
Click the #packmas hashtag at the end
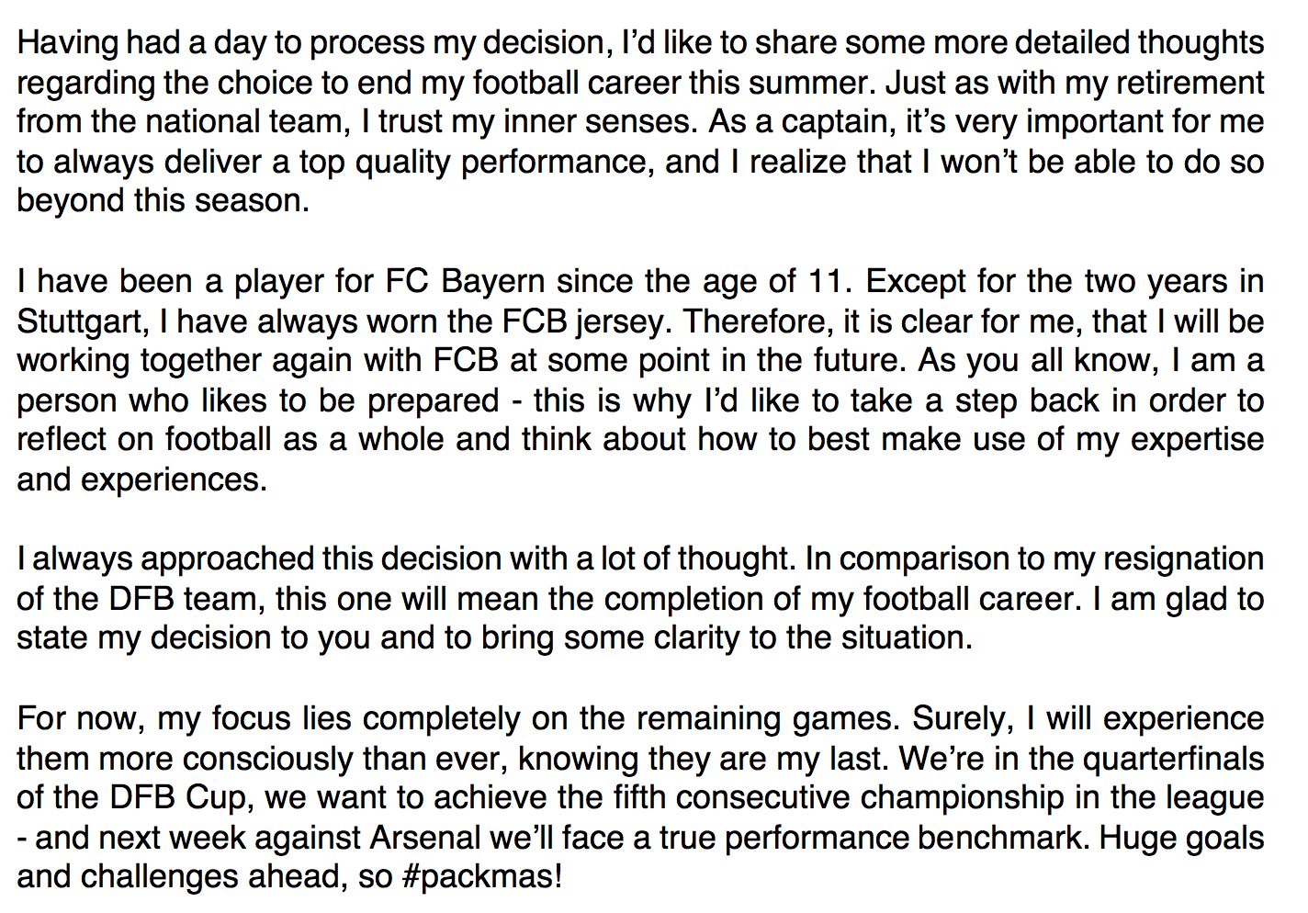[481, 878]
